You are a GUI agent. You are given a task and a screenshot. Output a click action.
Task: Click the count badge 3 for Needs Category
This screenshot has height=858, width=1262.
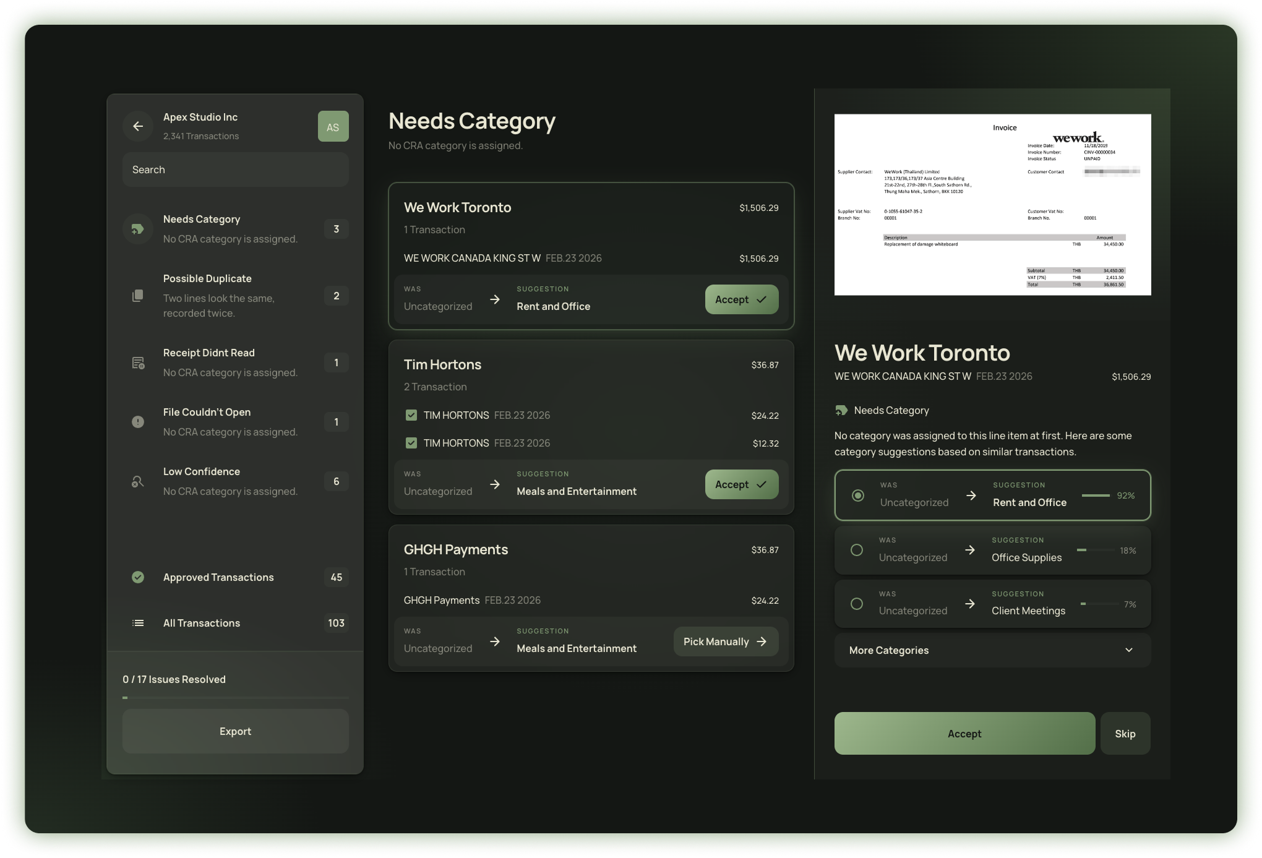point(337,229)
